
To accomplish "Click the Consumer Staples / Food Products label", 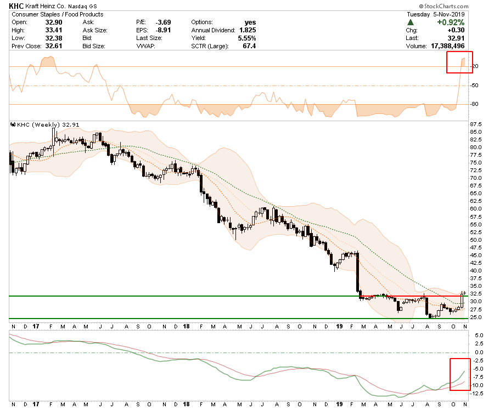I will 57,14.
